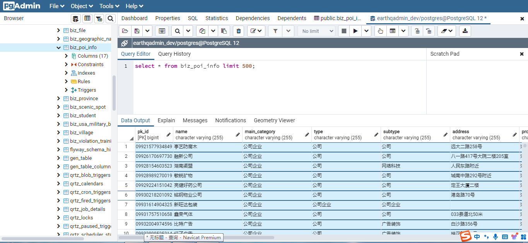Switch to the Query History tab
Image resolution: width=528 pixels, height=243 pixels.
pos(174,54)
